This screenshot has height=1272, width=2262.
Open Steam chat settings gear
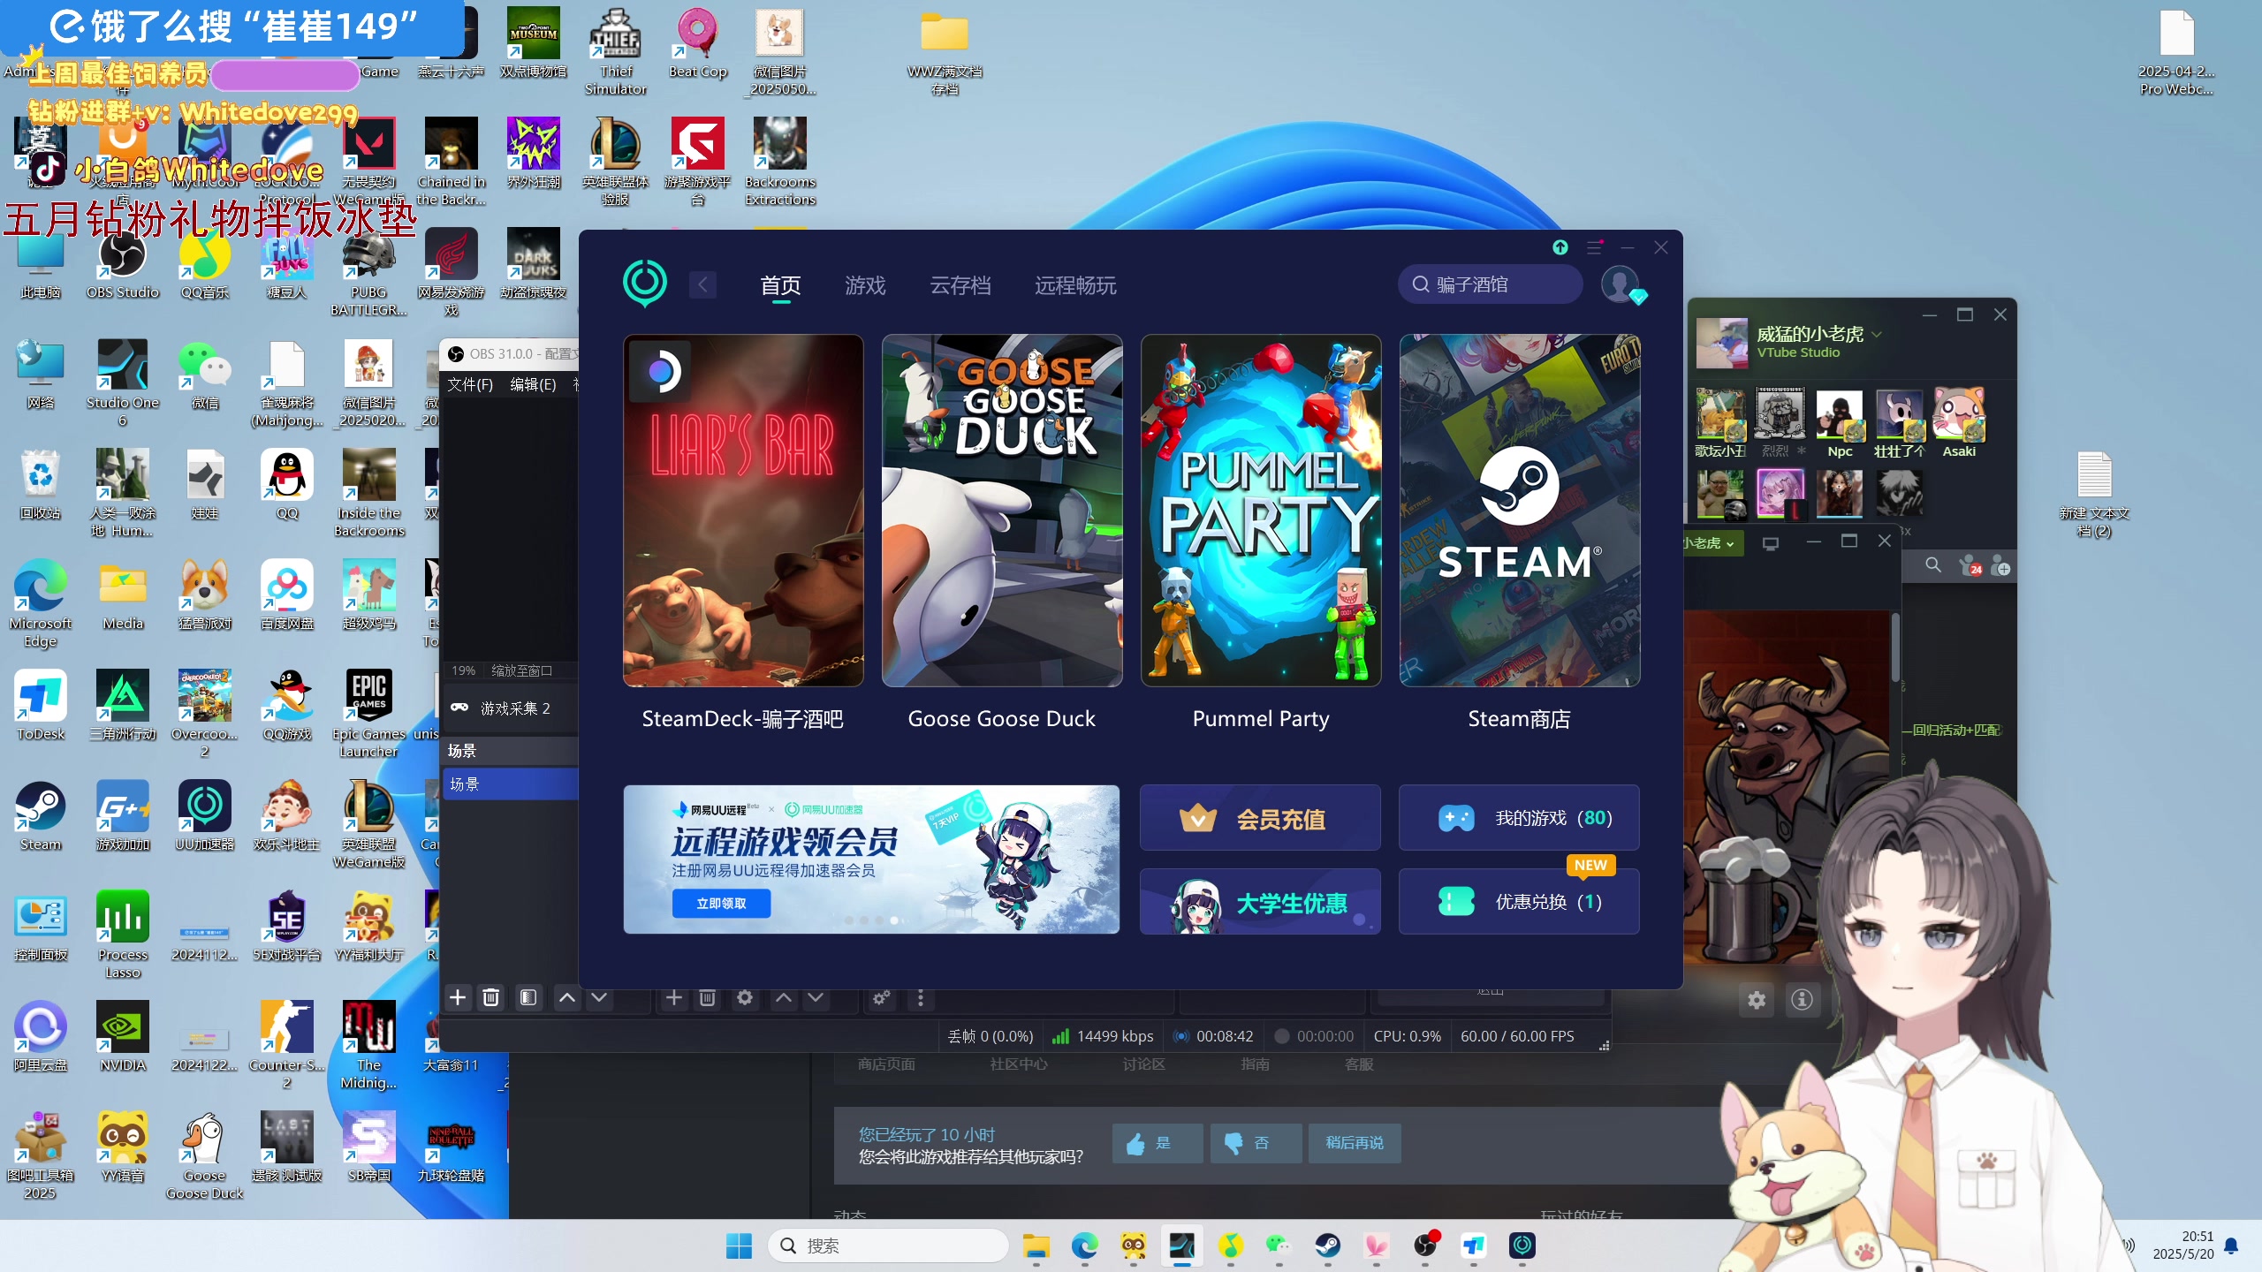[x=1757, y=999]
